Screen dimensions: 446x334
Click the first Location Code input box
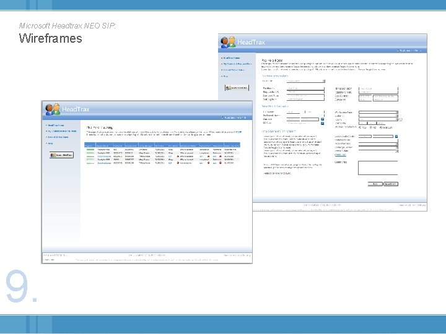(x=365, y=136)
